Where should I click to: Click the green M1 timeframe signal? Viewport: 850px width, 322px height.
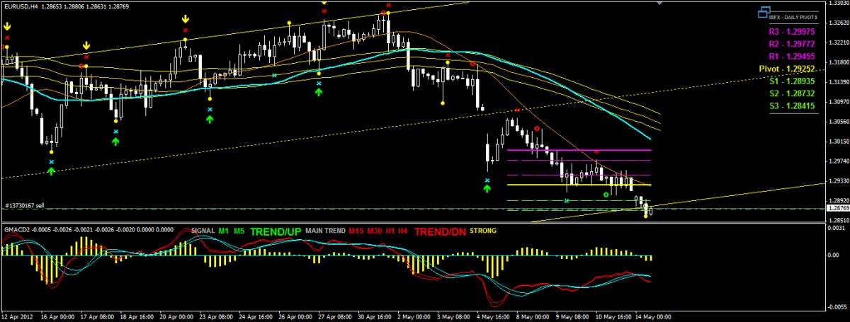(224, 231)
